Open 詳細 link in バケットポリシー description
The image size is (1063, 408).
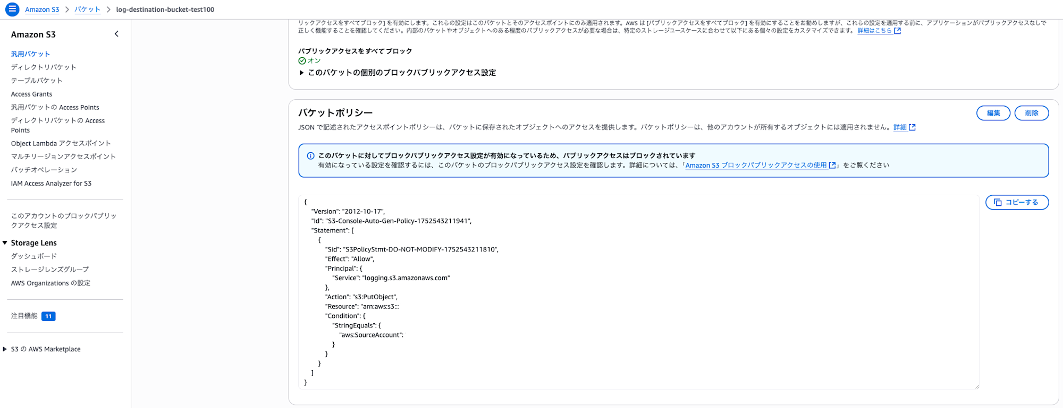point(900,127)
